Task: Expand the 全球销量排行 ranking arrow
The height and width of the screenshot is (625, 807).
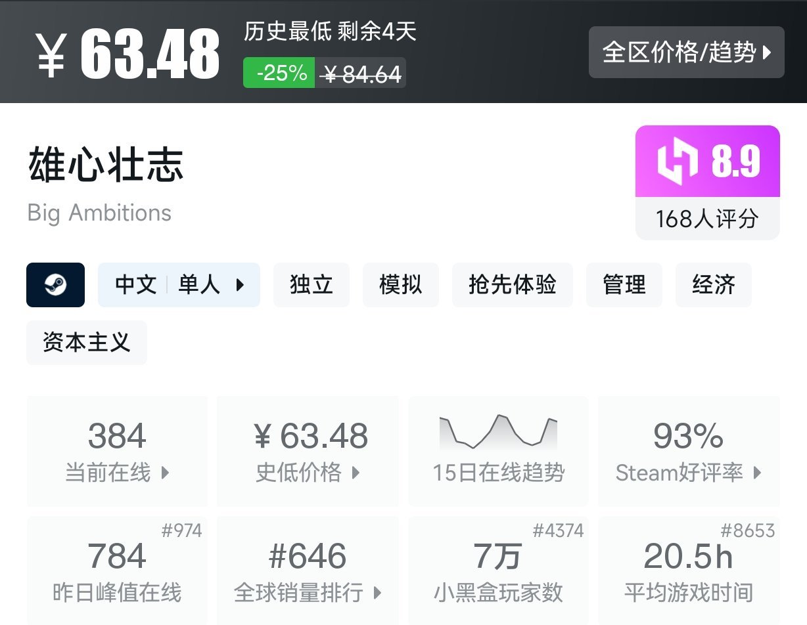Action: pyautogui.click(x=377, y=593)
